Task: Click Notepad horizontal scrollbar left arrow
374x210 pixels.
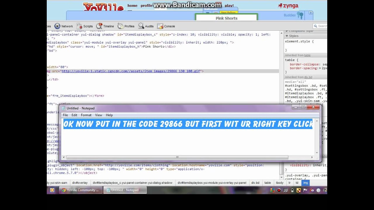Action: 64,157
